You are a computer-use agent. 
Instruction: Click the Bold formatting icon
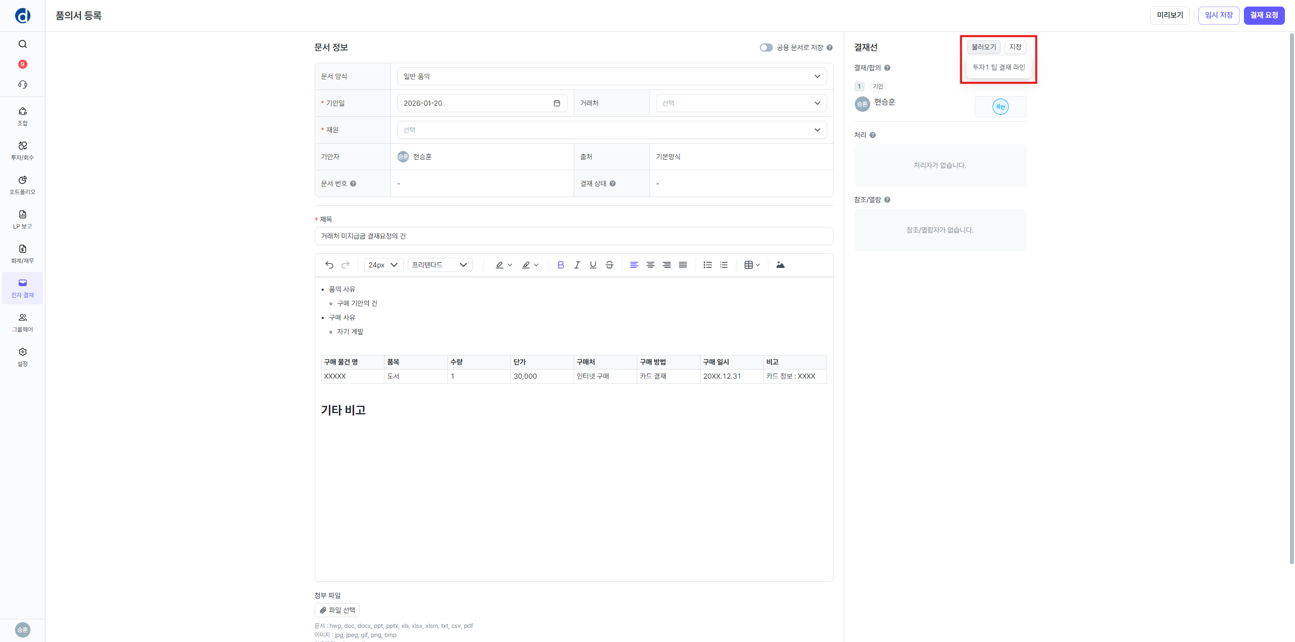560,265
